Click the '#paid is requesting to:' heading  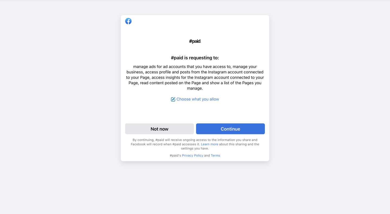click(x=195, y=58)
